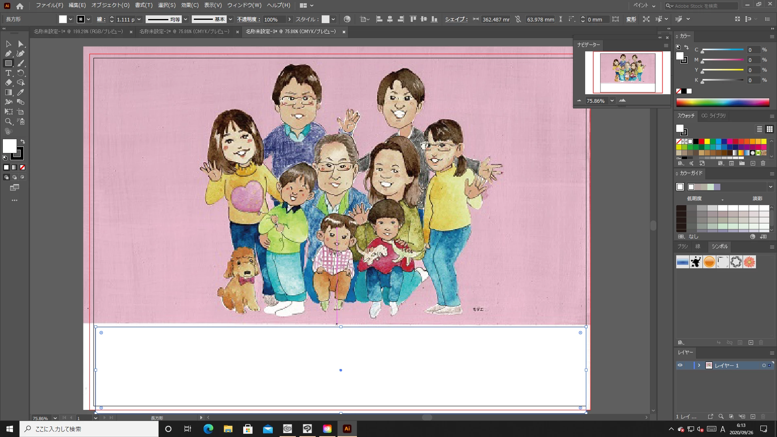Open the オブジェクト(O) menu
Screen dimensions: 777x437
(110, 5)
